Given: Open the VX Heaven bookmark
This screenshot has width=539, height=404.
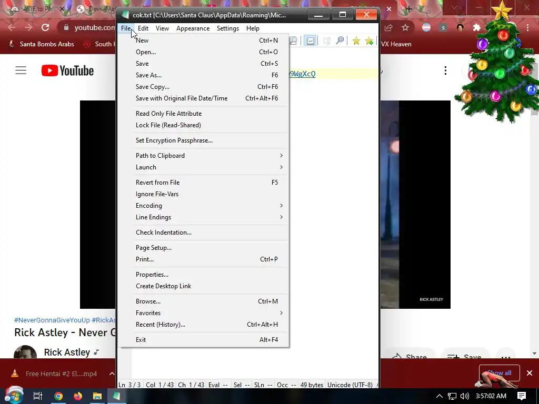Looking at the screenshot, I should coord(396,44).
